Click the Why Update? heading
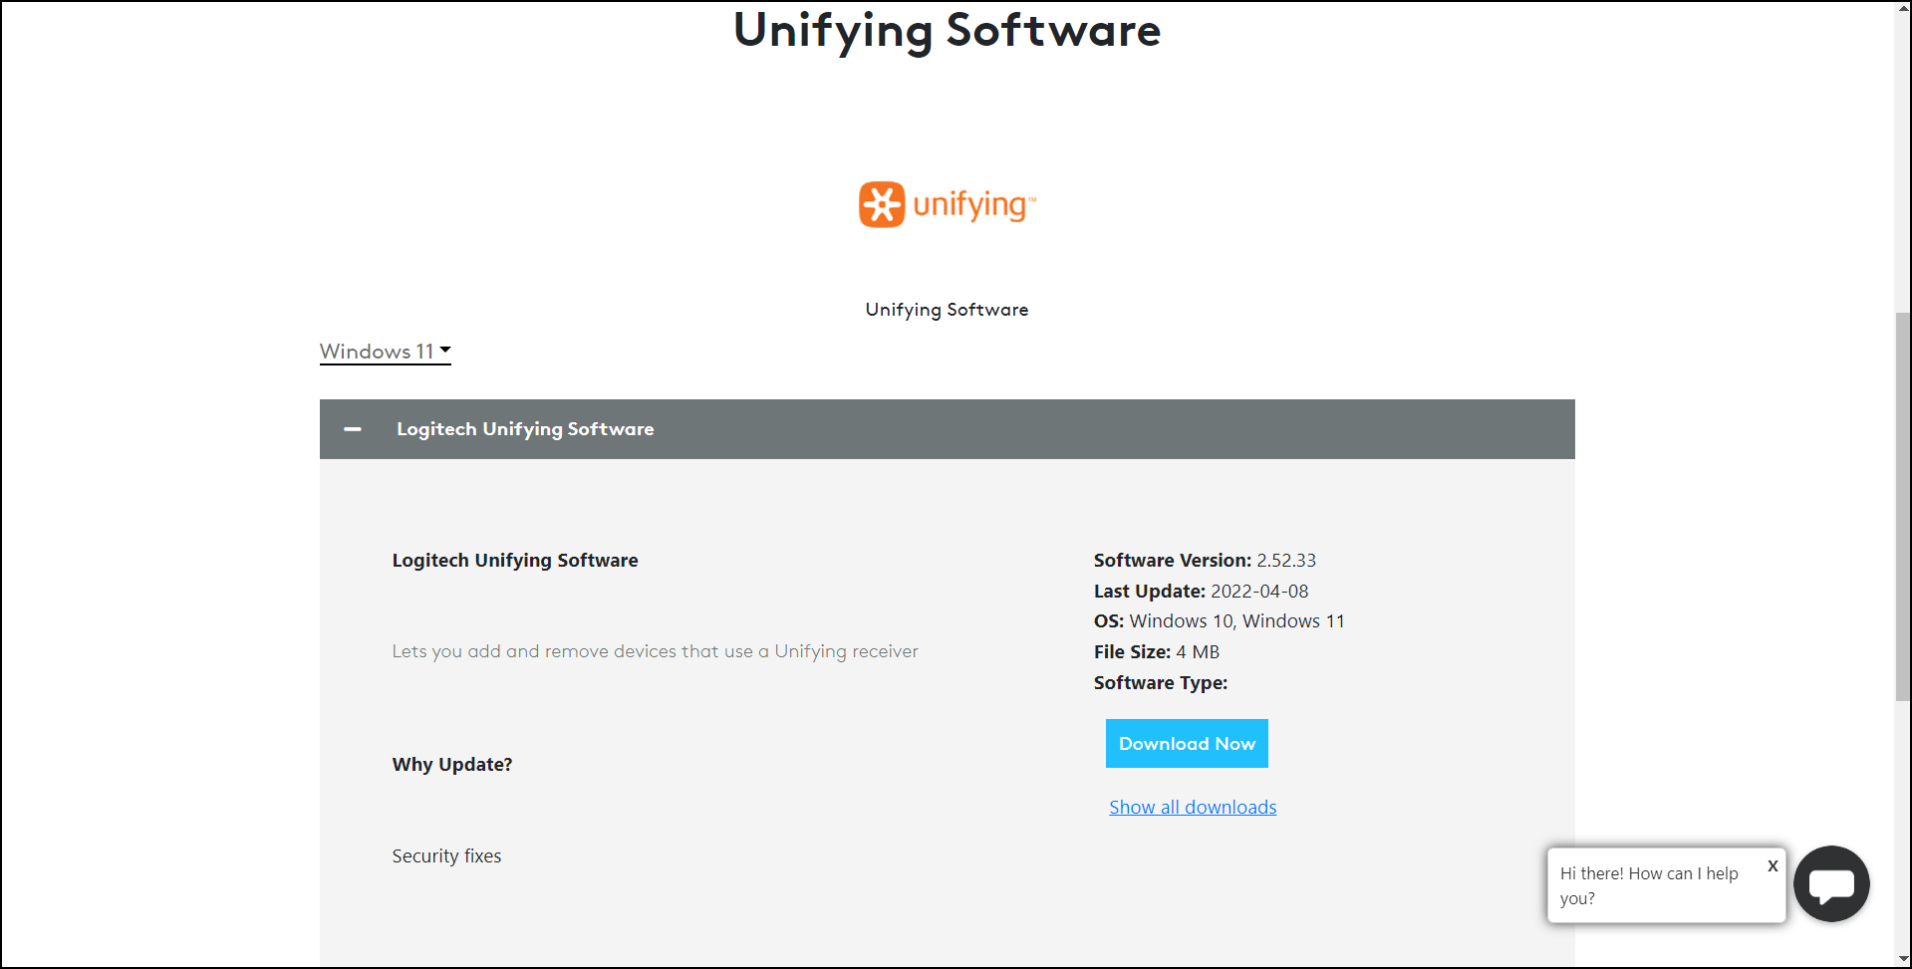Viewport: 1912px width, 969px height. pyautogui.click(x=452, y=765)
